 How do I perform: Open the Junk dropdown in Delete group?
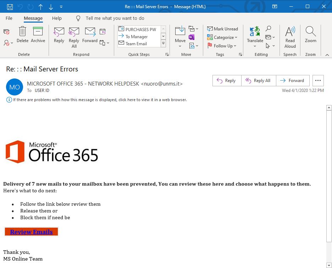(x=8, y=43)
